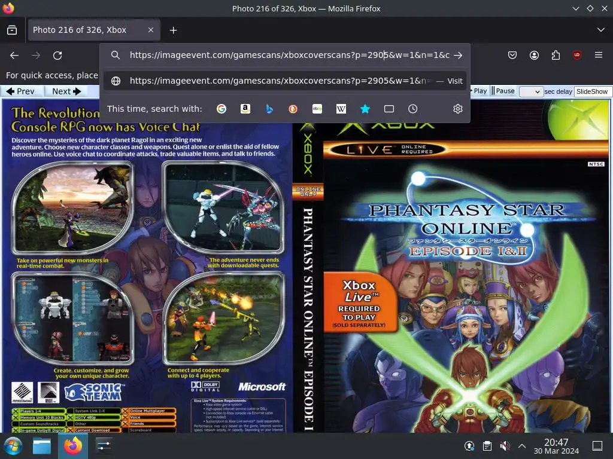Screen dimensions: 613x459
Task: Play the slideshow
Action: point(479,91)
